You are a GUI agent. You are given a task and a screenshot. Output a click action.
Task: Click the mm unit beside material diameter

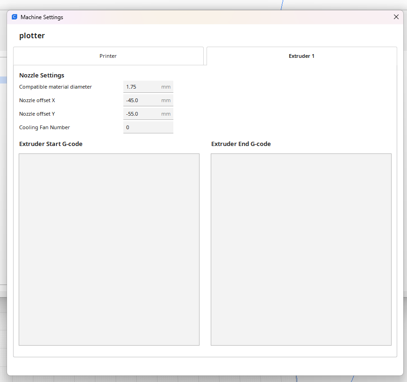[x=166, y=87]
